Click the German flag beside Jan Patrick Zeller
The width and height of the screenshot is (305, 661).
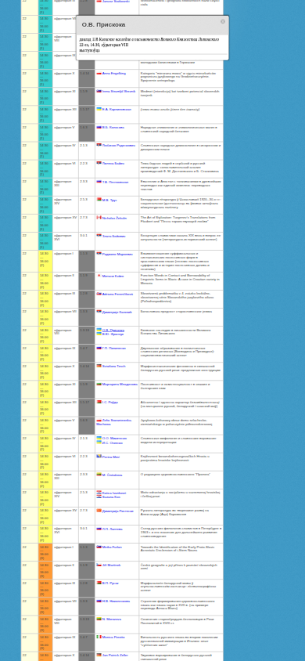[99, 655]
